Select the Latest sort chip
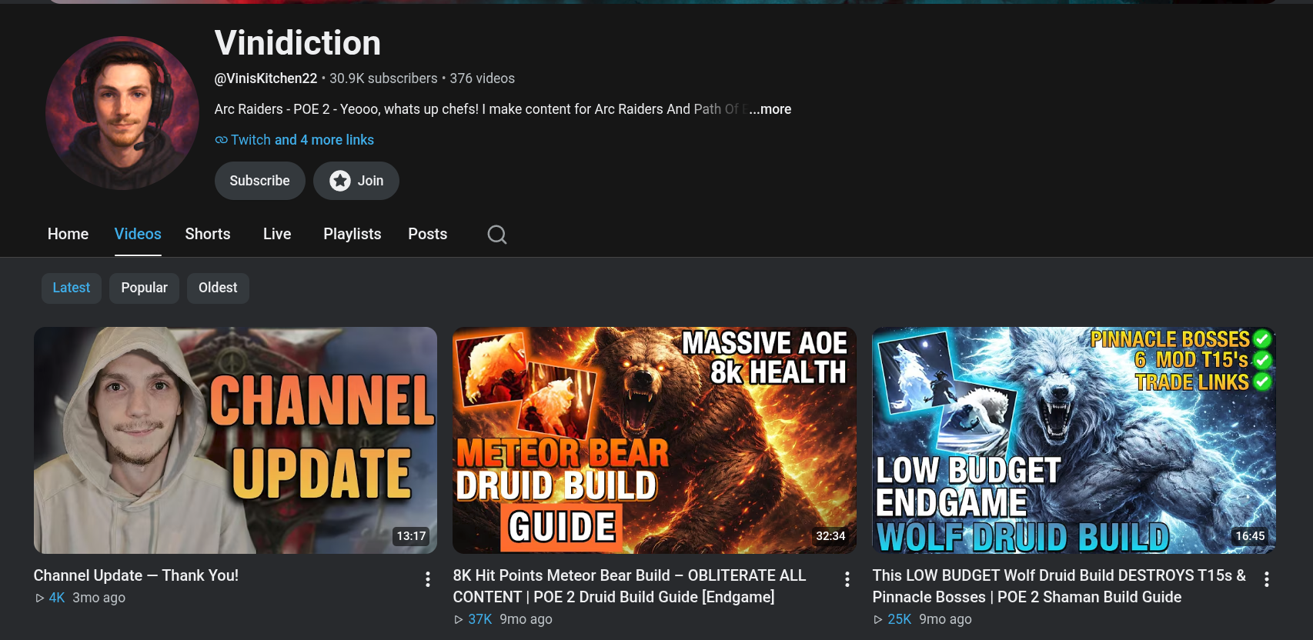 tap(72, 288)
